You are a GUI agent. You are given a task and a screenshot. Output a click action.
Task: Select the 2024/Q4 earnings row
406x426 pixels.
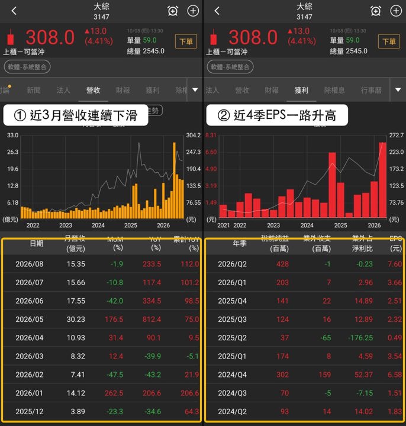pos(304,375)
